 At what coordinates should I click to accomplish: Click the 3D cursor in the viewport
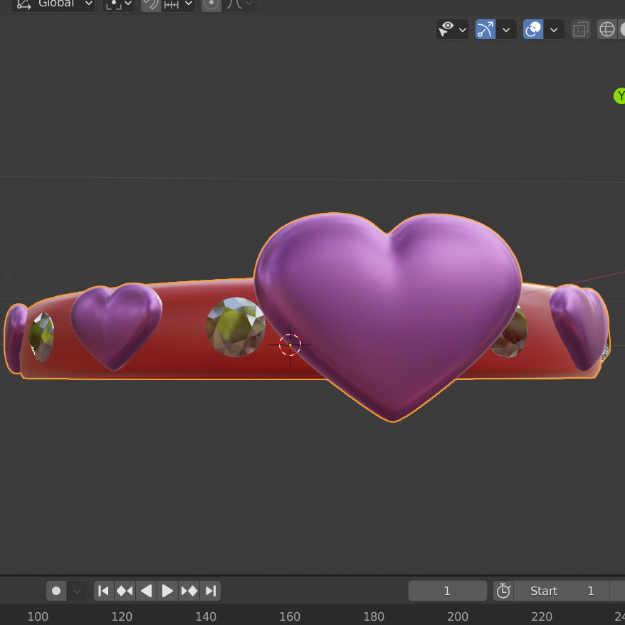(x=290, y=345)
